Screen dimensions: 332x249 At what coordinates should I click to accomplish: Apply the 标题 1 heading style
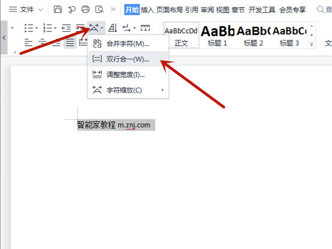click(x=217, y=35)
